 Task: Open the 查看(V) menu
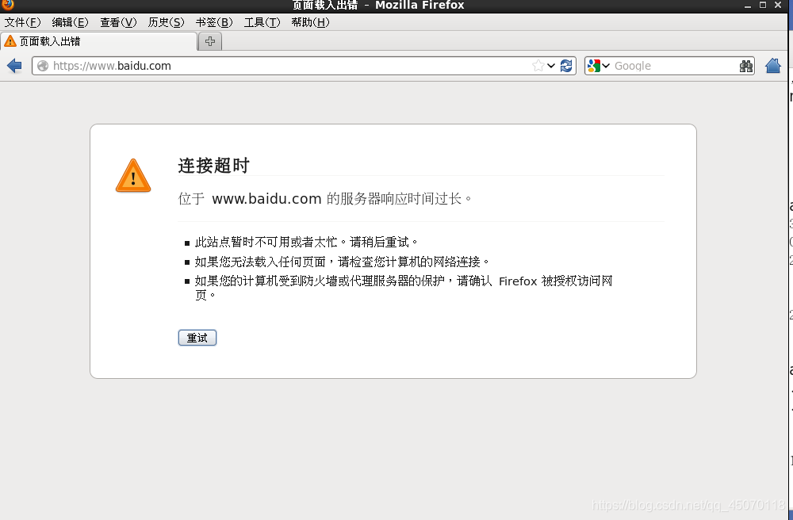pyautogui.click(x=118, y=22)
